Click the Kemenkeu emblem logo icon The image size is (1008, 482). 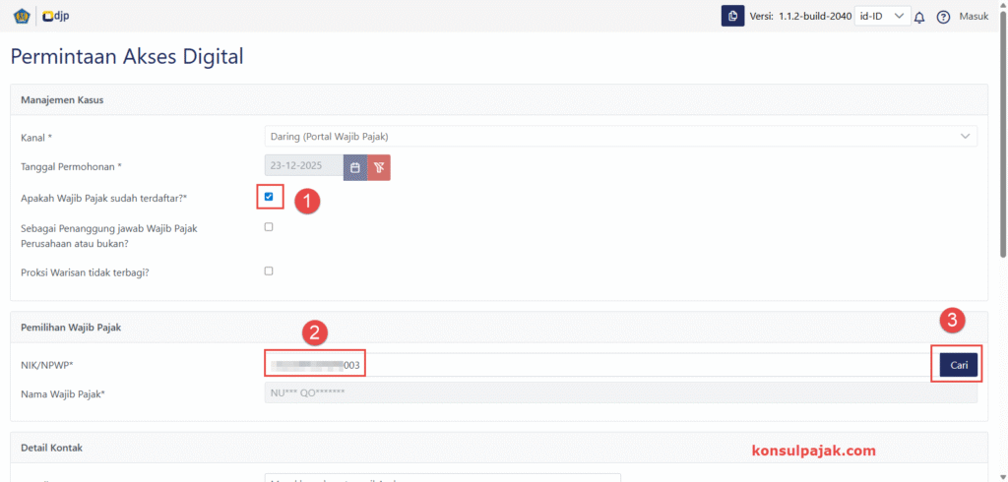pos(22,16)
